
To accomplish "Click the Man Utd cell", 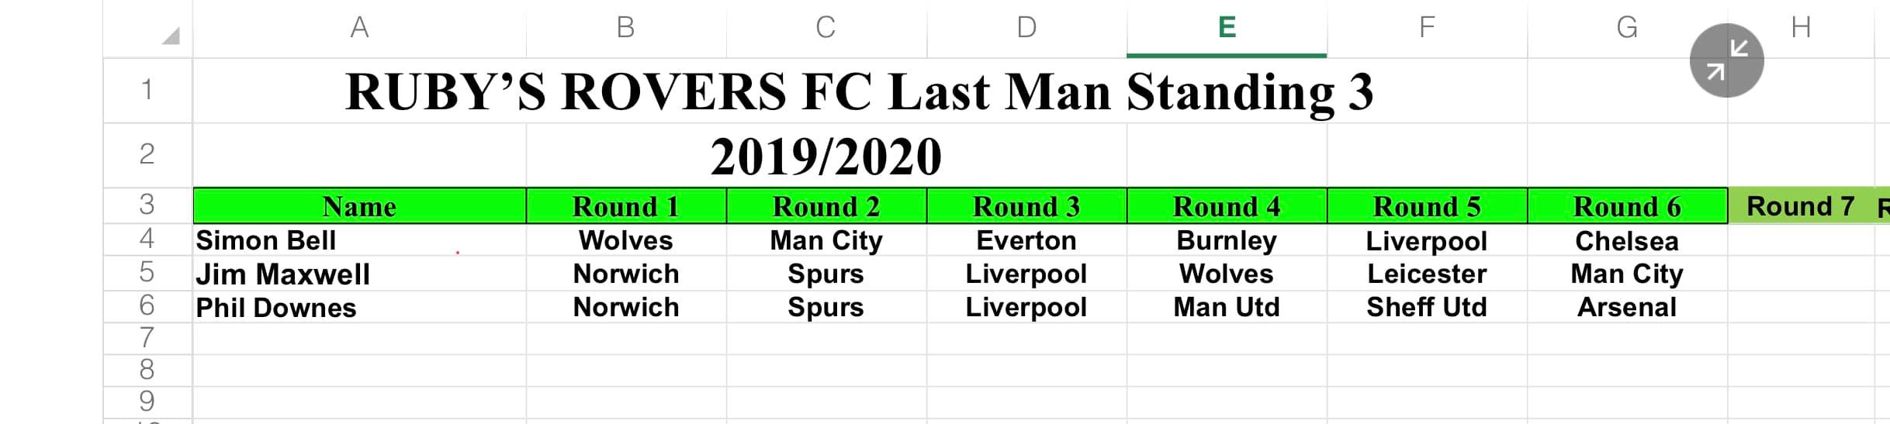I will tap(1227, 307).
